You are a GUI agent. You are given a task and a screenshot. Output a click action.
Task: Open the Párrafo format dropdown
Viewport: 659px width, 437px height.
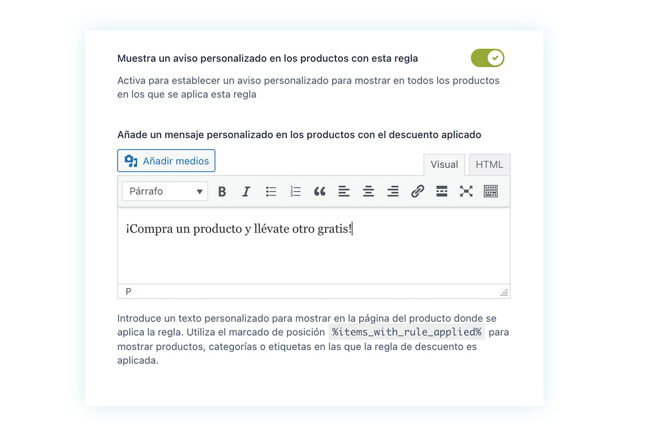165,192
